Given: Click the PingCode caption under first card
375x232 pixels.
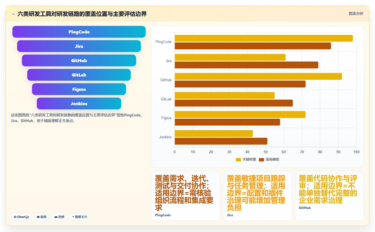Looking at the screenshot, I should tap(163, 215).
